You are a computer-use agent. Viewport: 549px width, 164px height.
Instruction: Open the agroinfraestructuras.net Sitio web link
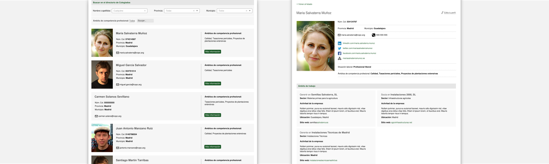[x=402, y=122]
